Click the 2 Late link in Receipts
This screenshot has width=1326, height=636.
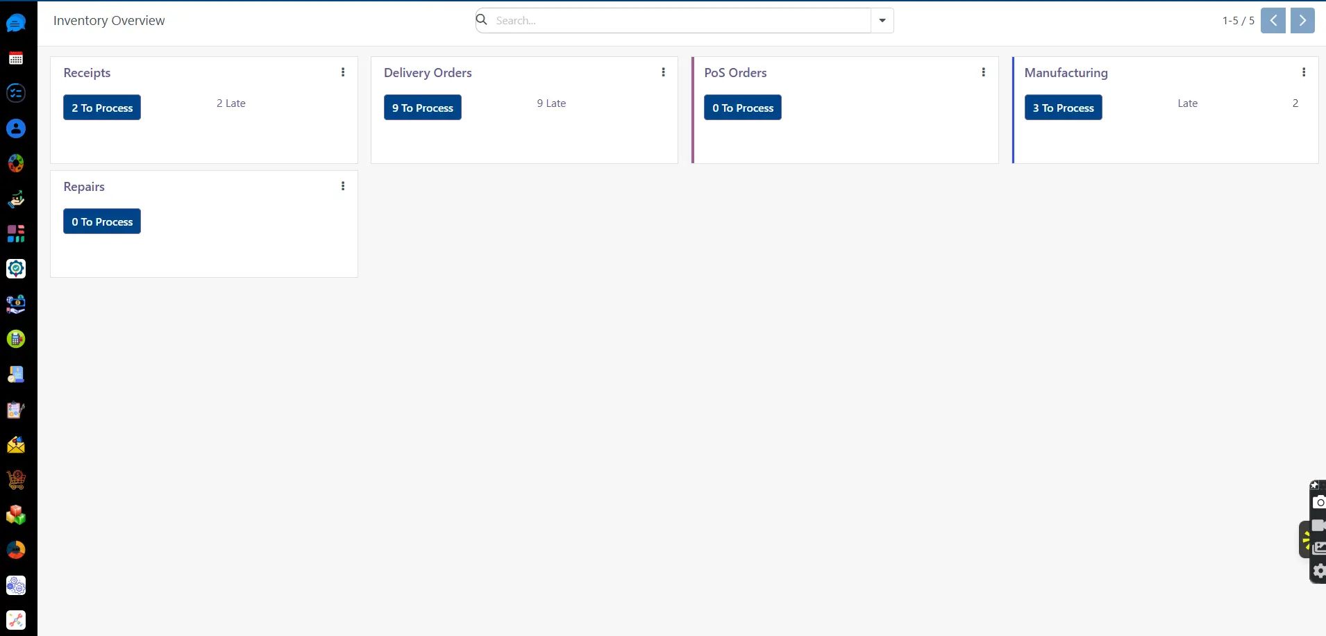click(230, 103)
